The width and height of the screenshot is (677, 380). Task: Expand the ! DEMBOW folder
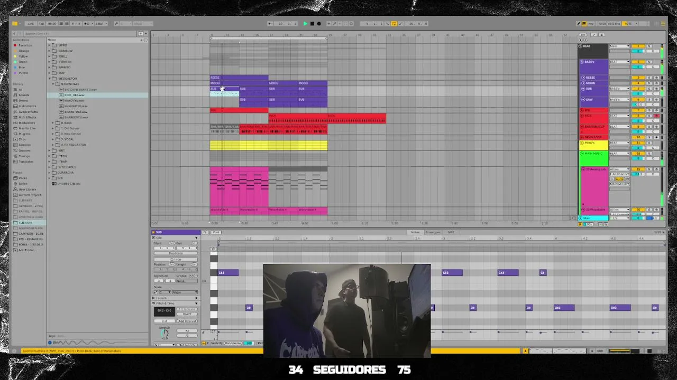[49, 51]
